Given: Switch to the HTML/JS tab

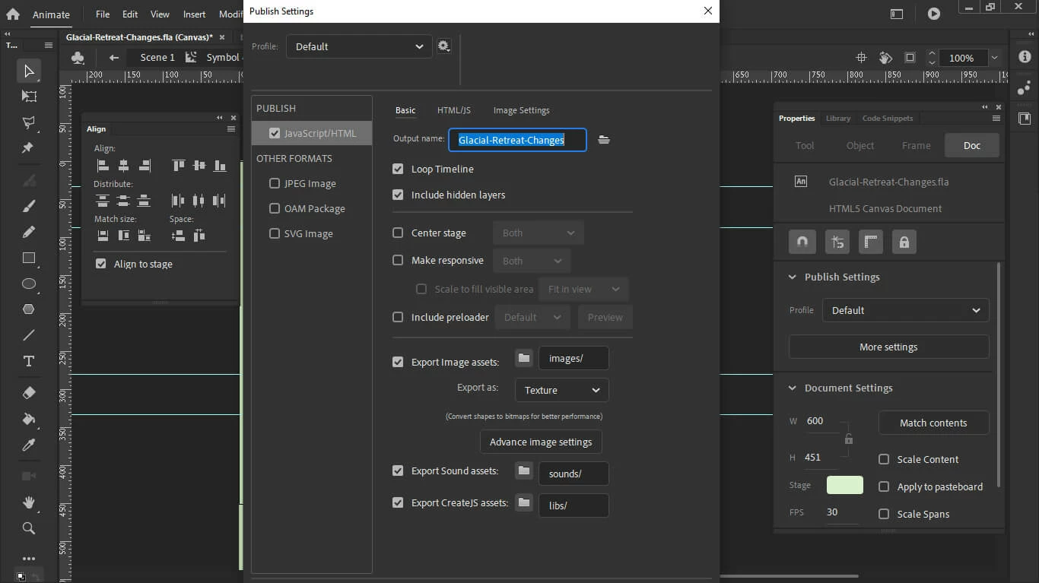Looking at the screenshot, I should coord(454,110).
